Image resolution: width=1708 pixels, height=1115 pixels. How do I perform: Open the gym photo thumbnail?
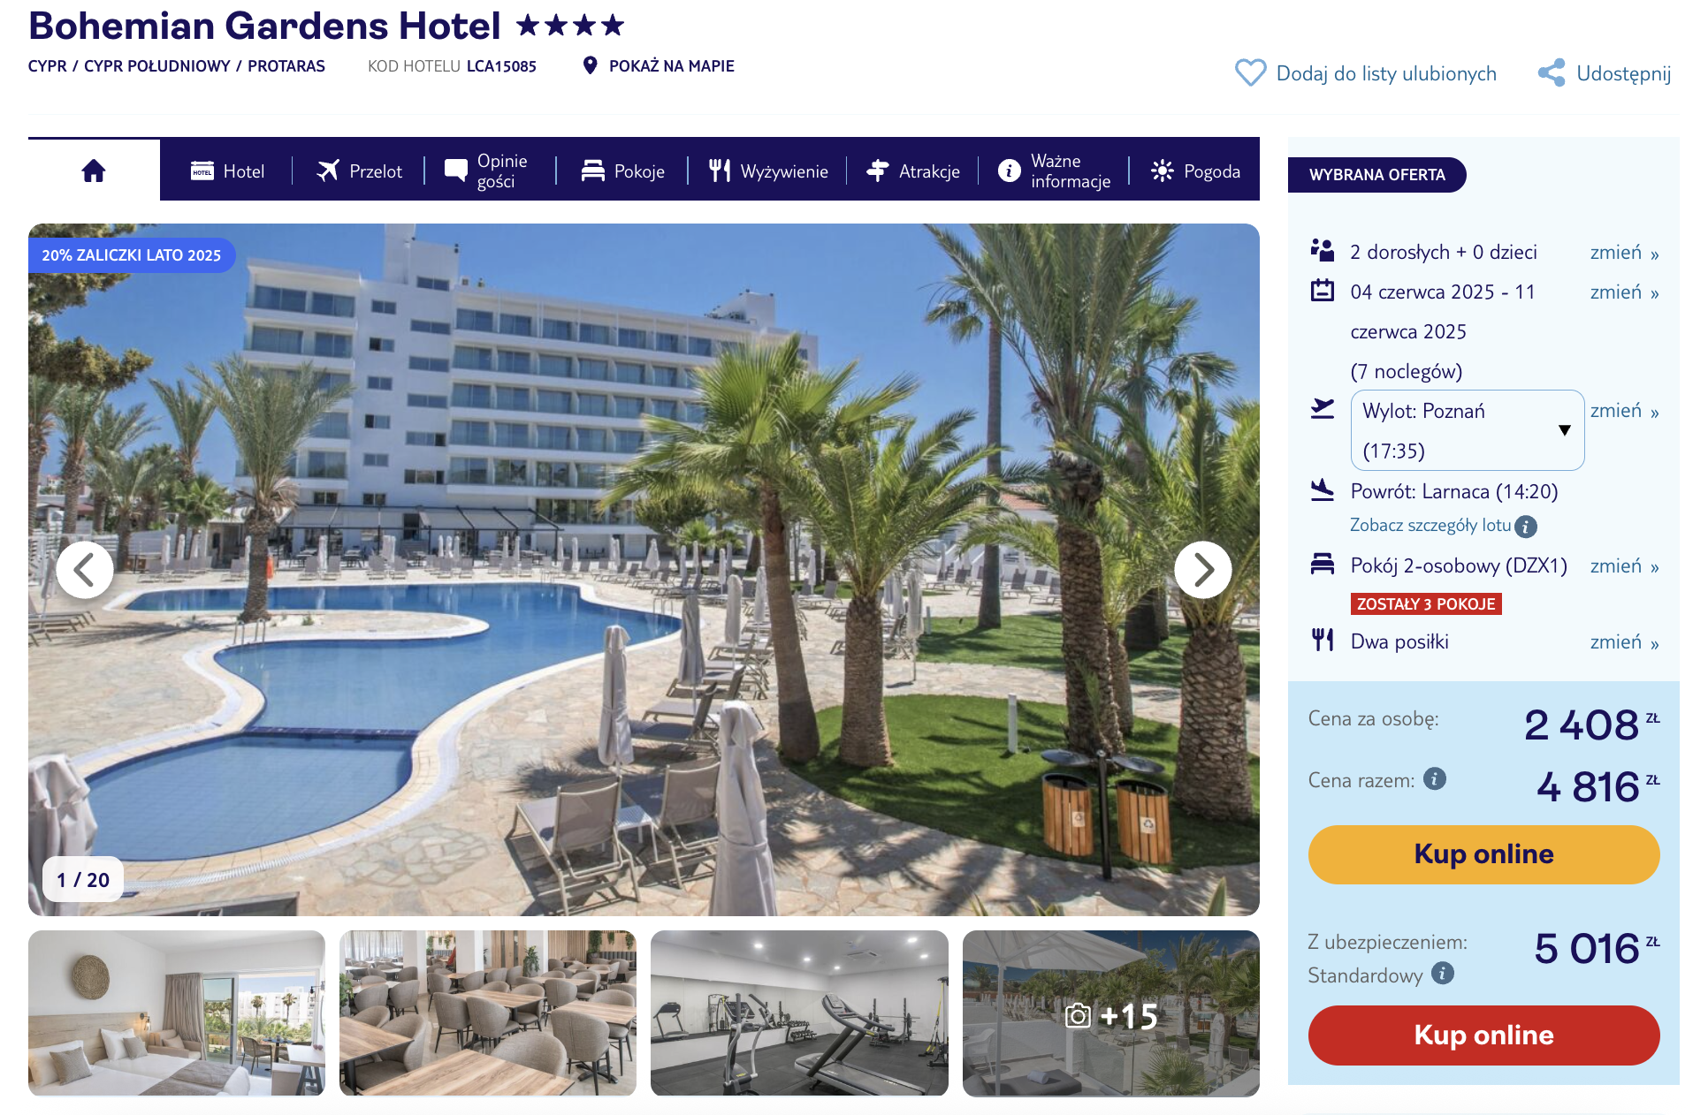coord(799,1013)
